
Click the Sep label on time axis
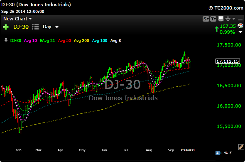(x=171, y=150)
